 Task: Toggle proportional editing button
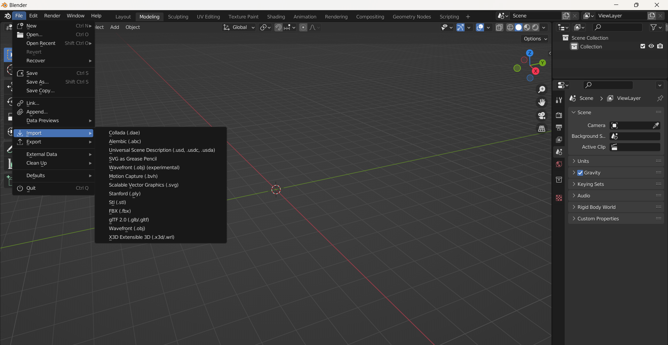pos(303,28)
